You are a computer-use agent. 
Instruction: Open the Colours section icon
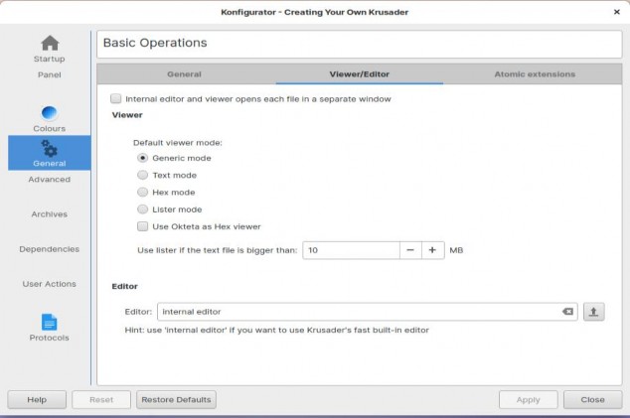click(x=50, y=113)
